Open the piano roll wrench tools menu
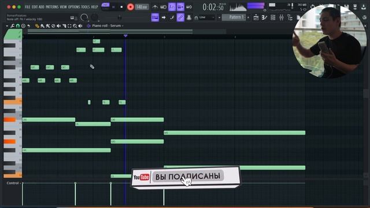370x208 pixels. coord(12,25)
